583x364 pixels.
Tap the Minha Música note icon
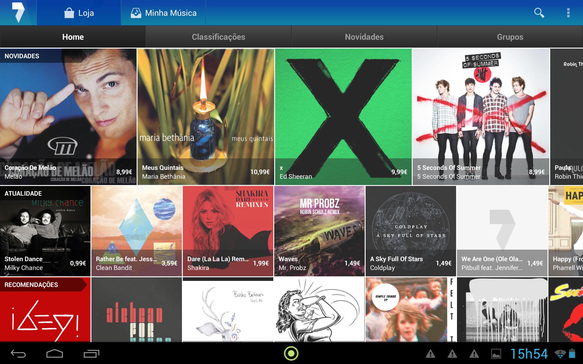tap(136, 13)
